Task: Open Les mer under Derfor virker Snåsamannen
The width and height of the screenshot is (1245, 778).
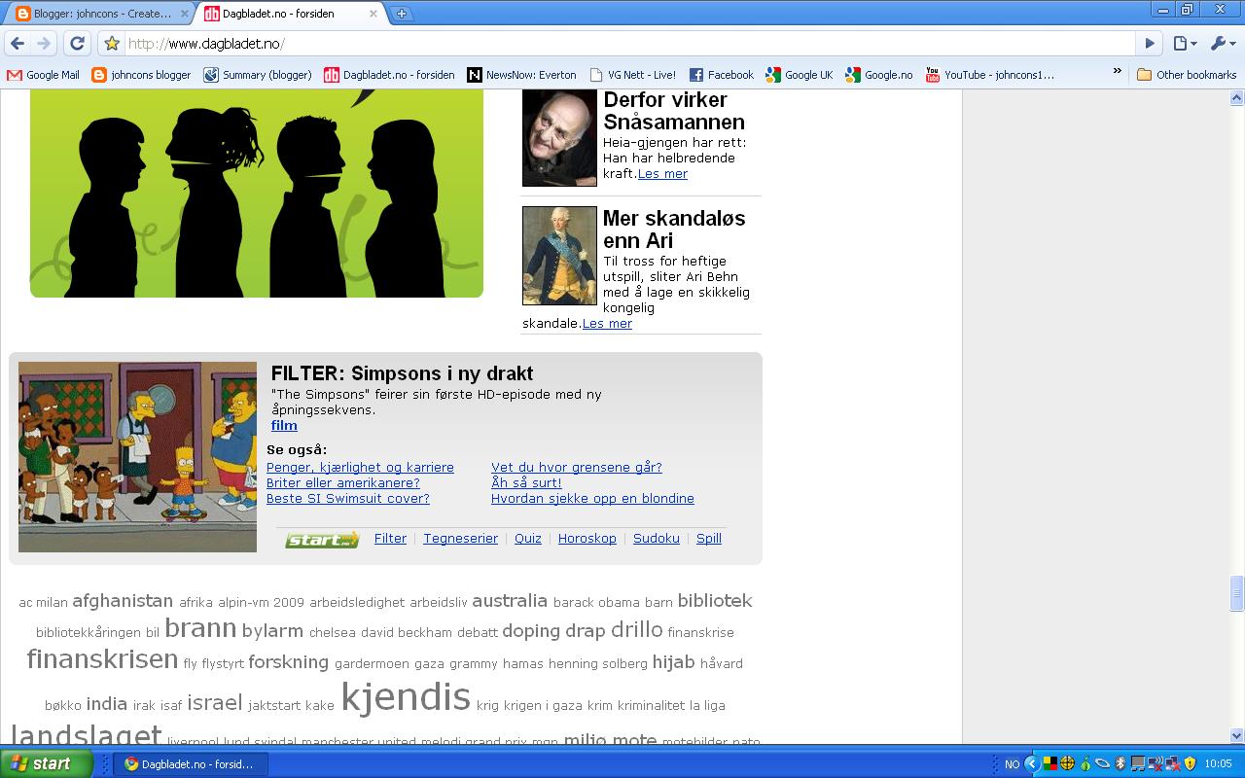Action: 662,173
